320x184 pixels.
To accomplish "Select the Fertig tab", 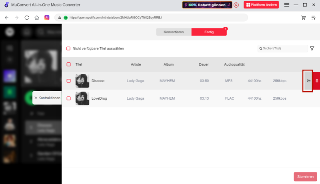I will pyautogui.click(x=209, y=32).
